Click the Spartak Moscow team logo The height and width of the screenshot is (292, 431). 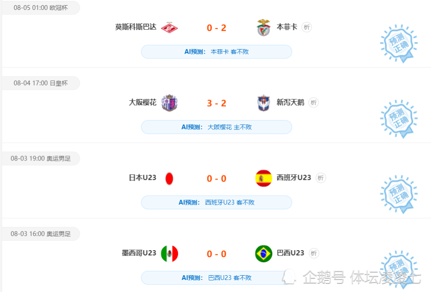[x=169, y=28]
